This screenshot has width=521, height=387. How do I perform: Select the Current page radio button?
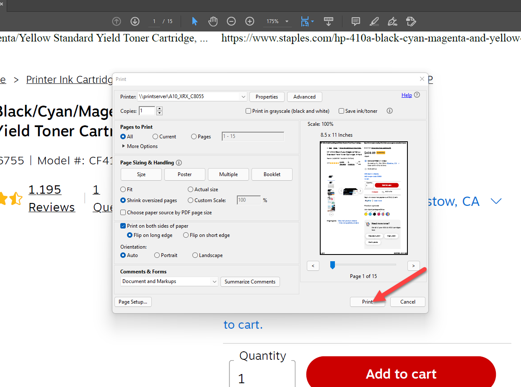(156, 137)
